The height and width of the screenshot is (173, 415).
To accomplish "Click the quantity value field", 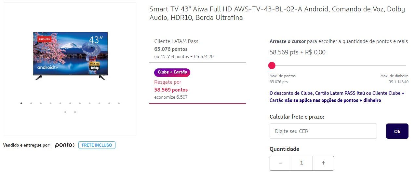I will pos(302,163).
